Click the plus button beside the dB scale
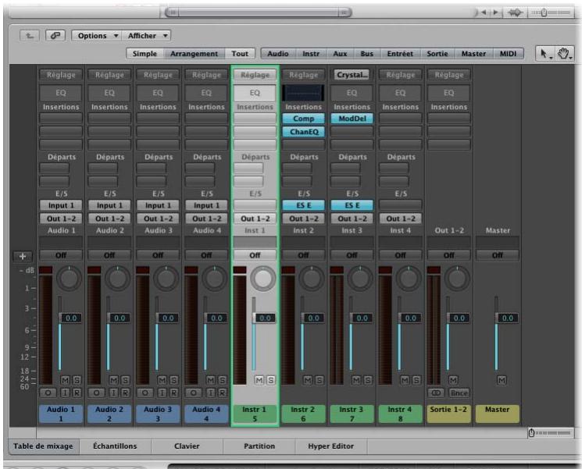Image resolution: width=582 pixels, height=469 pixels. [23, 256]
